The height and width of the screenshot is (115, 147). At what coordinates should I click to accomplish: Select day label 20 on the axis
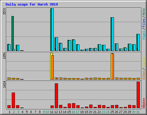point(90,112)
